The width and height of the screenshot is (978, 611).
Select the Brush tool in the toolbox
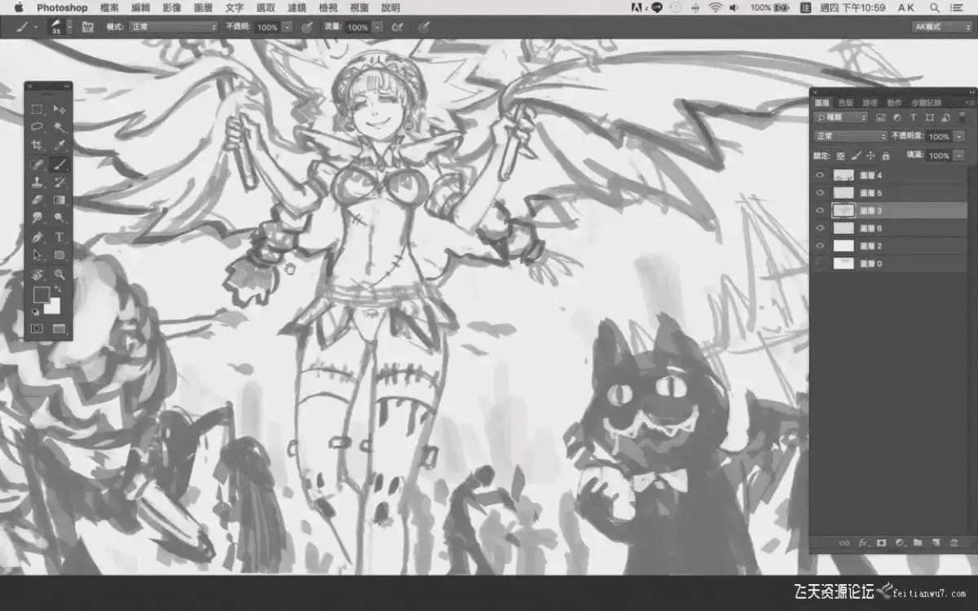point(59,164)
